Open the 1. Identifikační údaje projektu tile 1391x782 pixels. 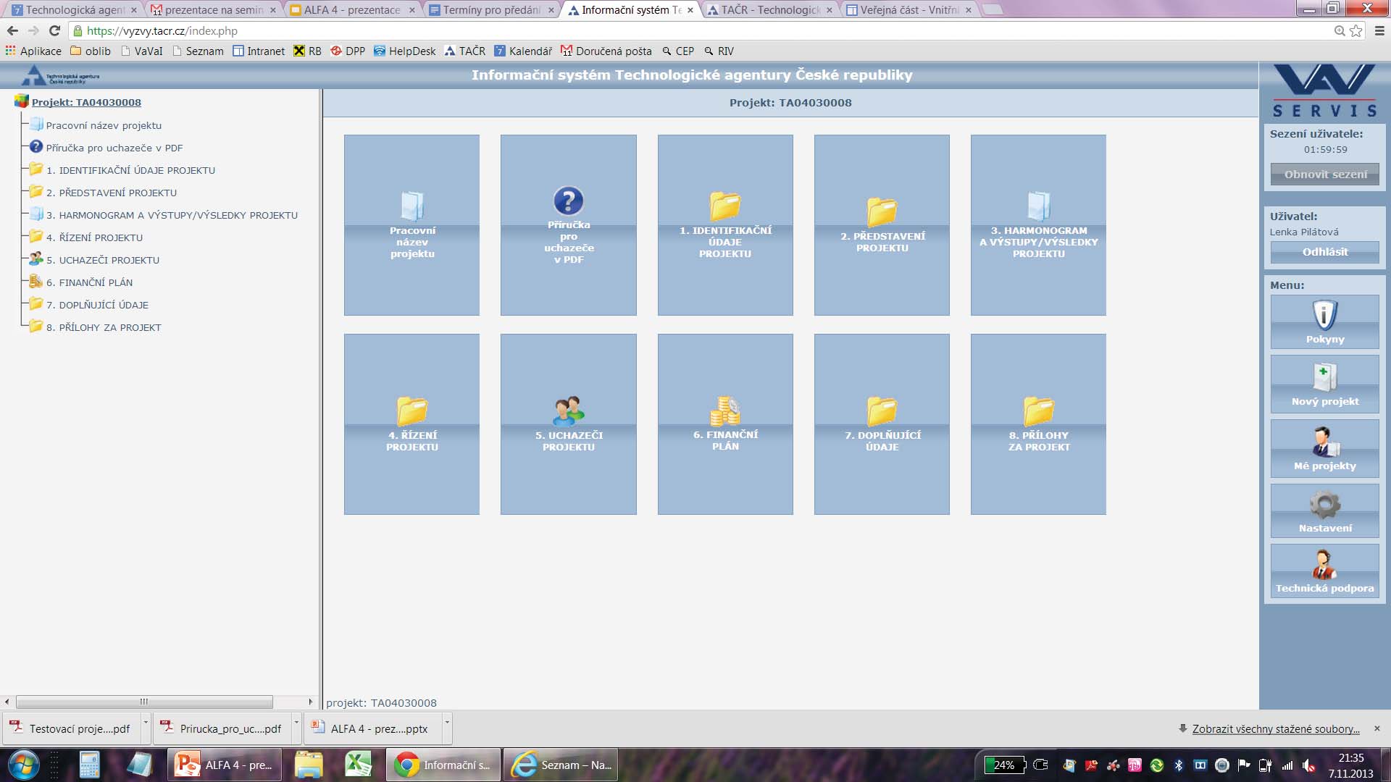(725, 225)
